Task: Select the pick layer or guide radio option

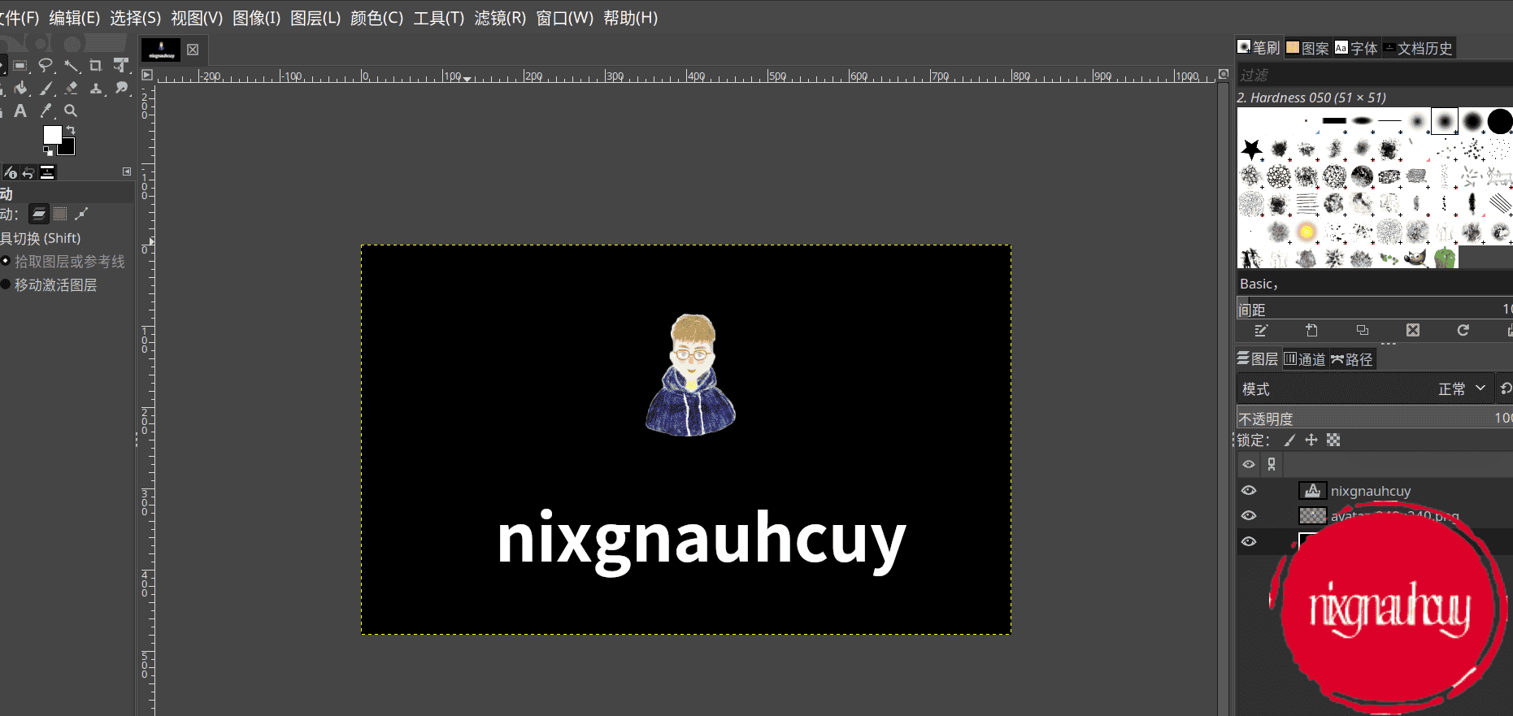Action: [6, 261]
